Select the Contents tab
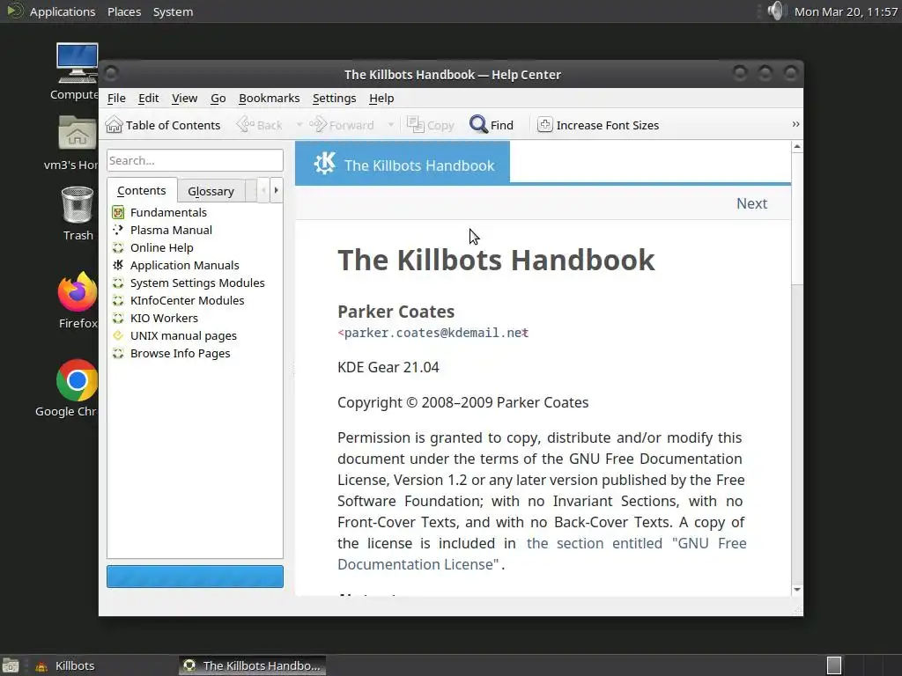902x676 pixels. (142, 190)
